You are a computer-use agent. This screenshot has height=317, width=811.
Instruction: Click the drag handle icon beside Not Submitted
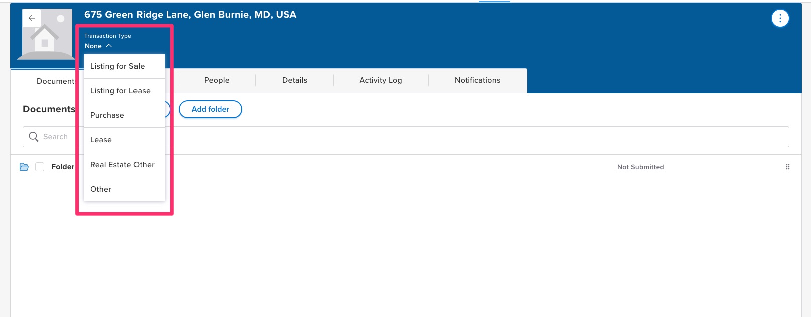point(787,167)
